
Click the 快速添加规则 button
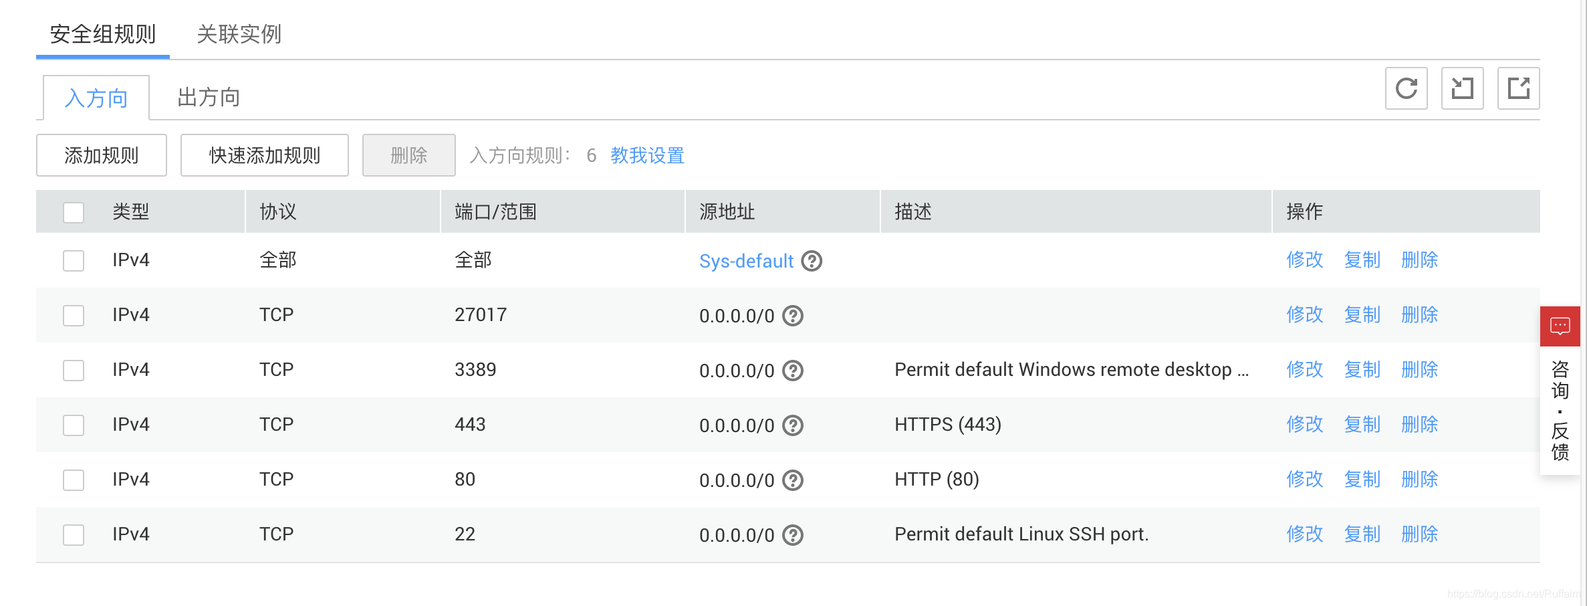click(265, 155)
